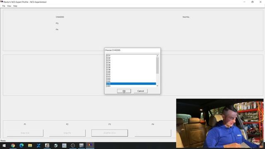Open File Explorer from the taskbar
265x149 pixels.
point(30,145)
